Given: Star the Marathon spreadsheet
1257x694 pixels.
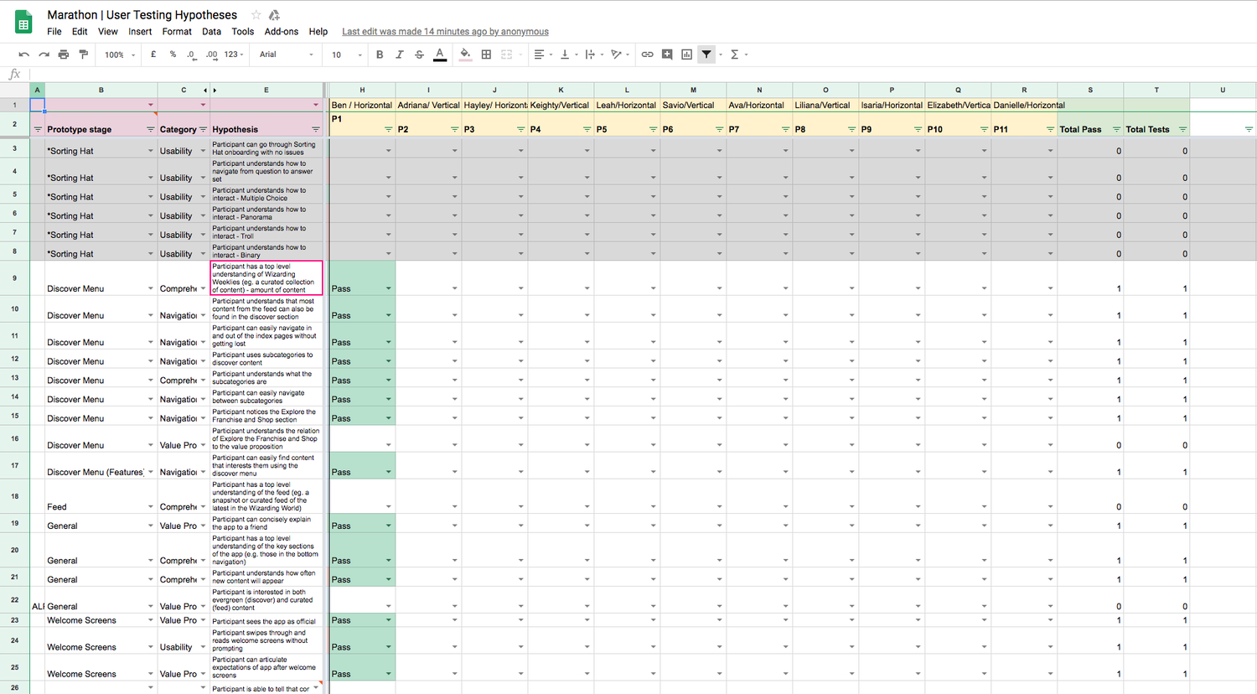Looking at the screenshot, I should tap(256, 15).
